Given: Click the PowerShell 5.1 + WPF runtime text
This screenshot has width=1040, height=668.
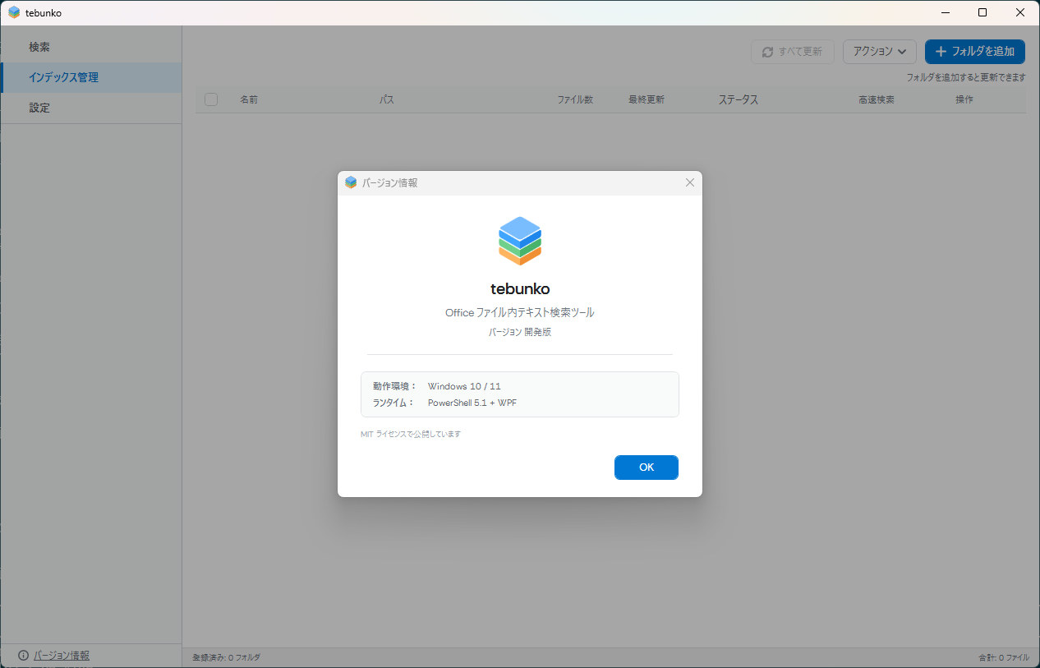Looking at the screenshot, I should 472,403.
